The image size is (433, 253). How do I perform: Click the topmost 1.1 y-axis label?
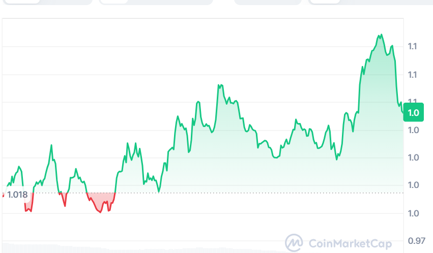click(413, 47)
